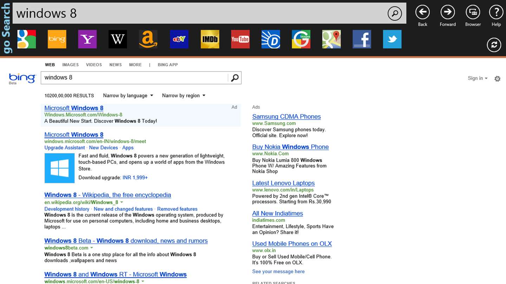Click the Bing Beta logo

point(22,78)
